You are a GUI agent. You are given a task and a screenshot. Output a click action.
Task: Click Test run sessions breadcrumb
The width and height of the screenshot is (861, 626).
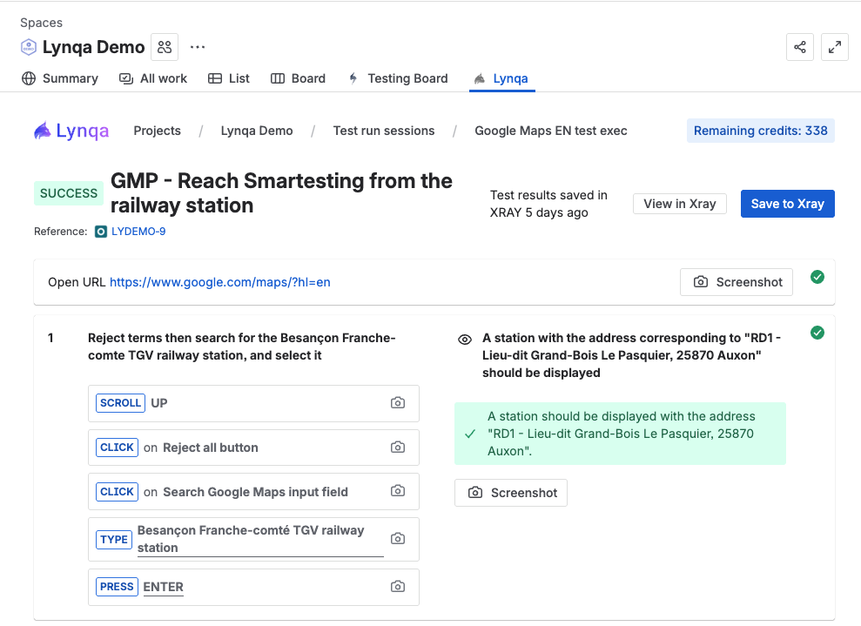(383, 131)
